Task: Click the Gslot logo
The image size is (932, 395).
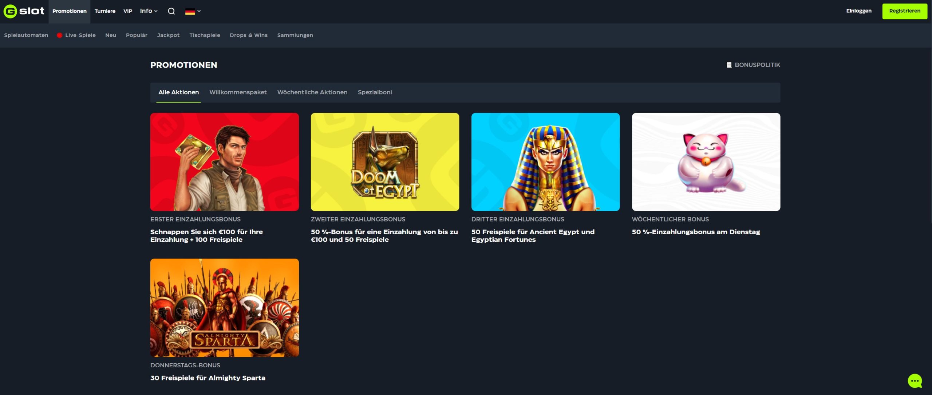Action: tap(24, 11)
